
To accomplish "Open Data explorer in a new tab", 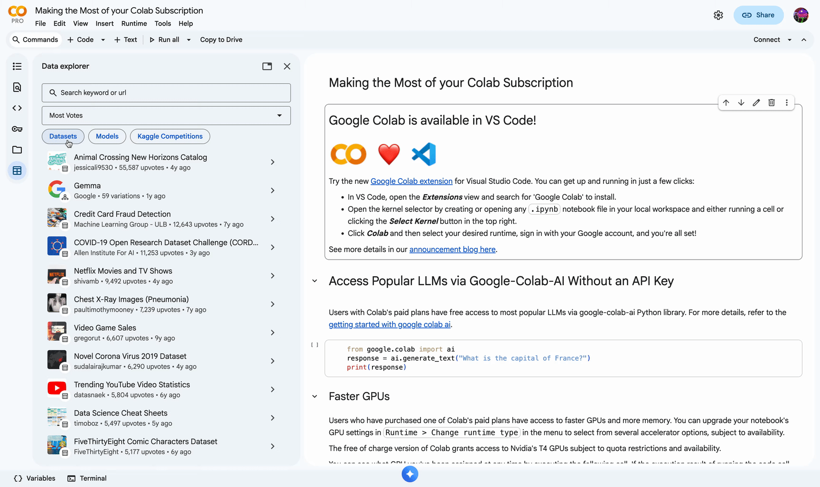I will [267, 66].
